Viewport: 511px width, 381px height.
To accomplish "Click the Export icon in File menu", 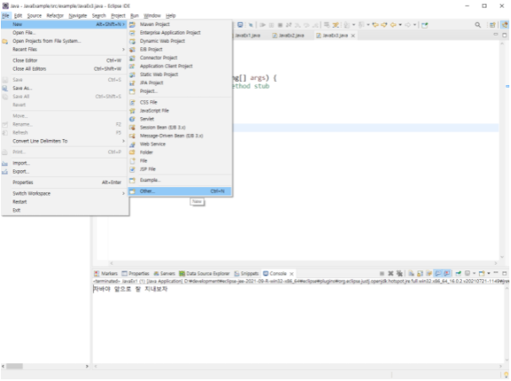I will [5, 172].
